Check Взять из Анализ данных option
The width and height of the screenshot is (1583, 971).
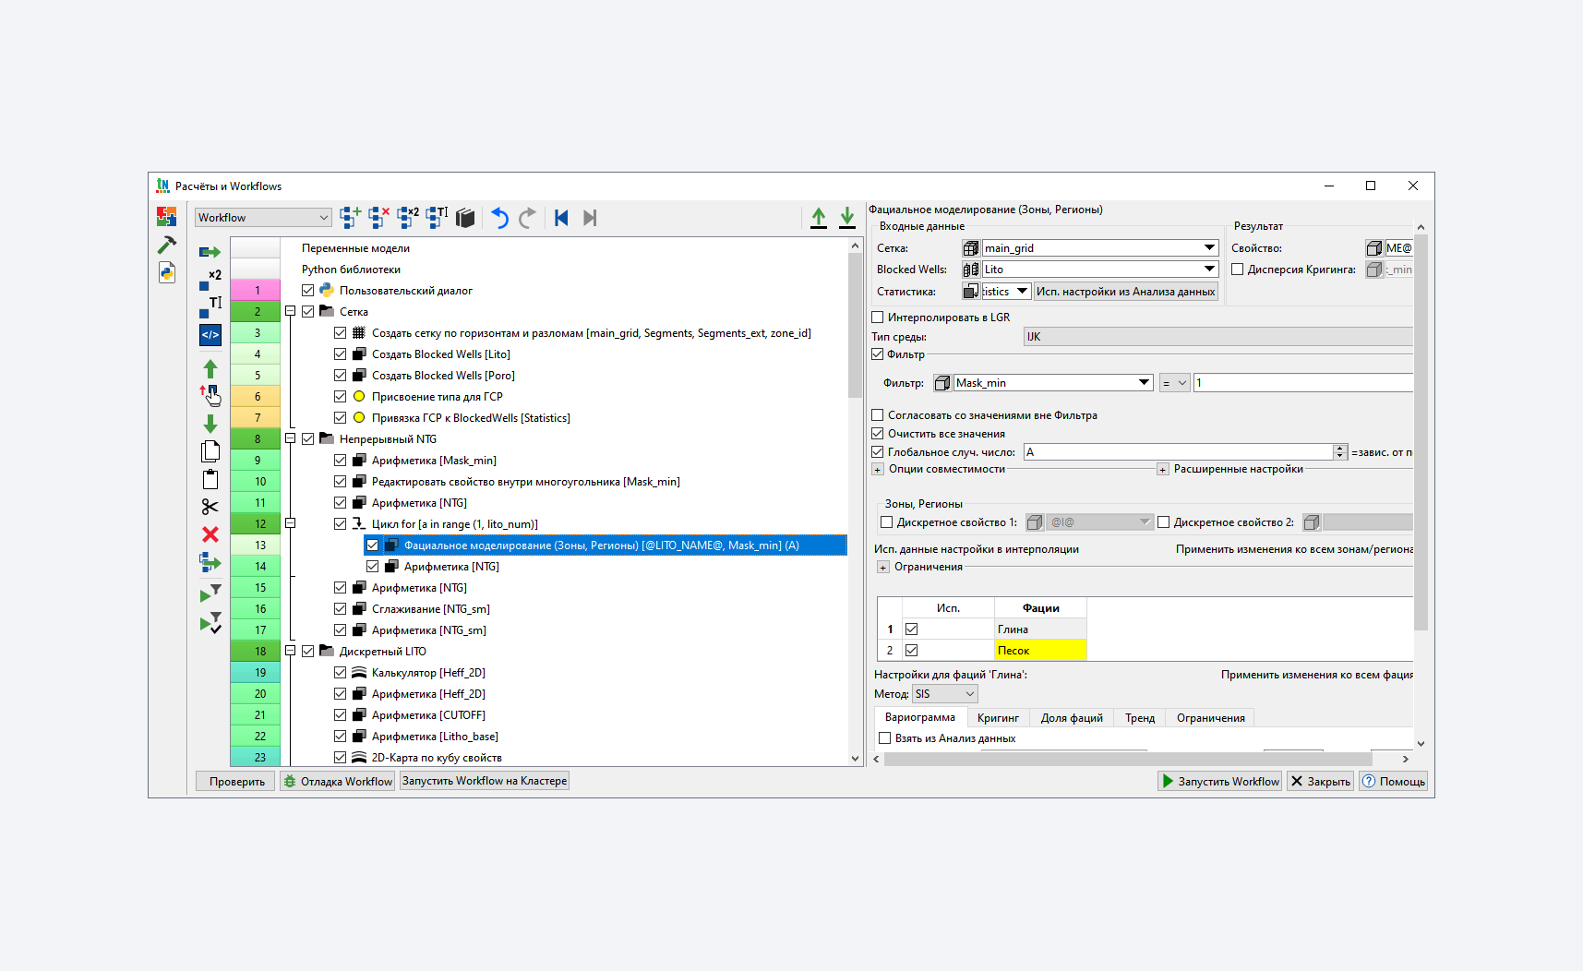pos(885,738)
